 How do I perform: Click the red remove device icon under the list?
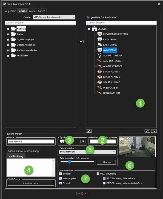[x=154, y=131]
